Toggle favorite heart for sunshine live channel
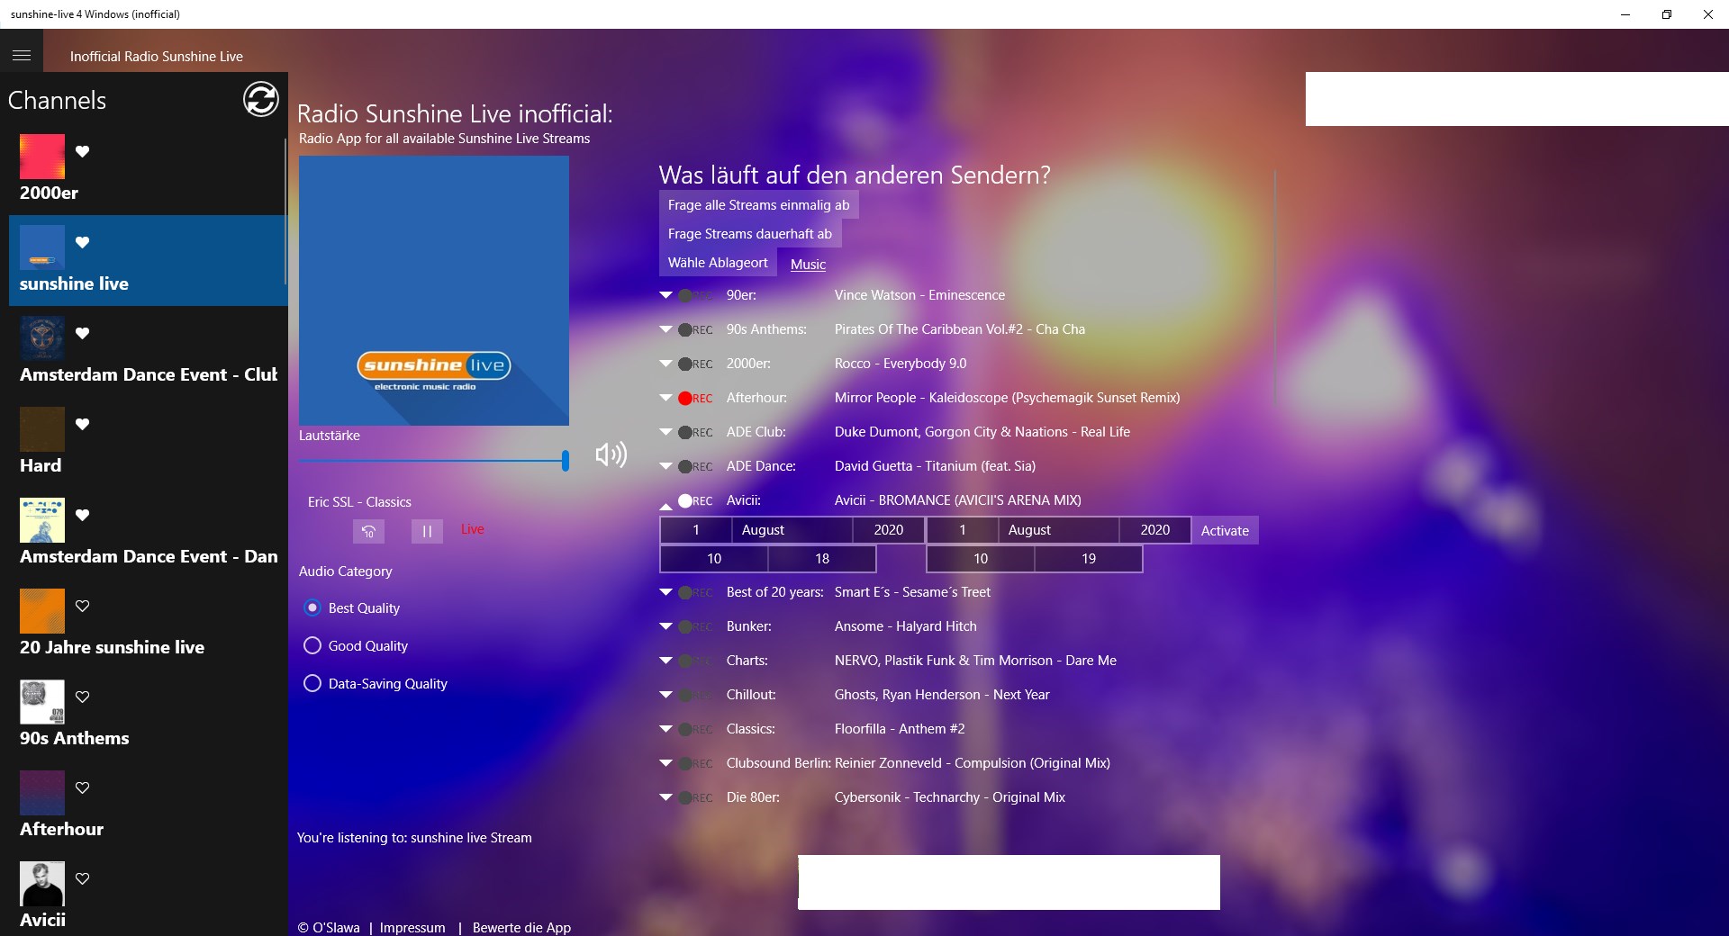The image size is (1729, 936). 83,242
